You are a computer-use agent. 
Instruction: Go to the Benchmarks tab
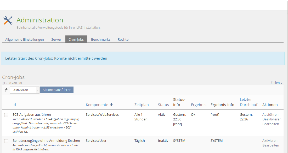click(101, 39)
